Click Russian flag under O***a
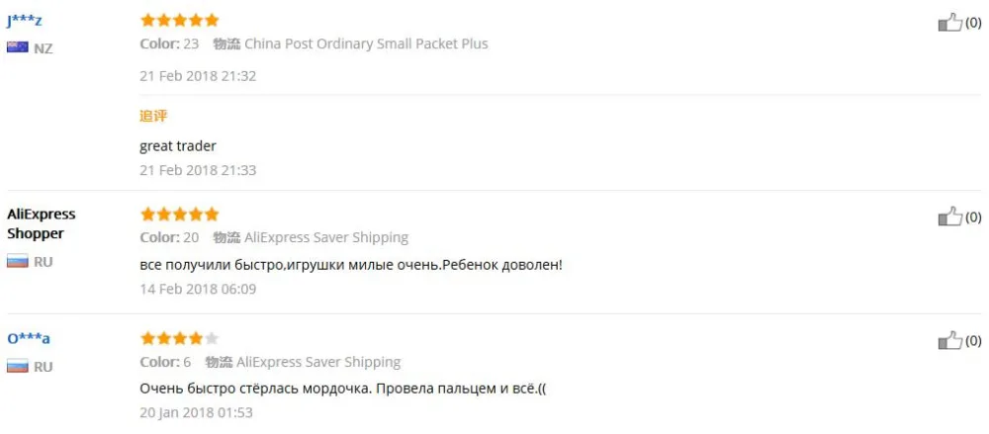The height and width of the screenshot is (434, 989). [18, 366]
